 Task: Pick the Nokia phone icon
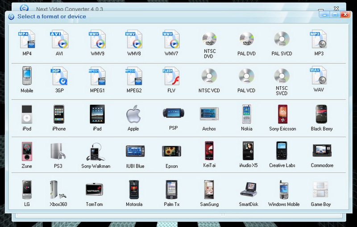247,114
